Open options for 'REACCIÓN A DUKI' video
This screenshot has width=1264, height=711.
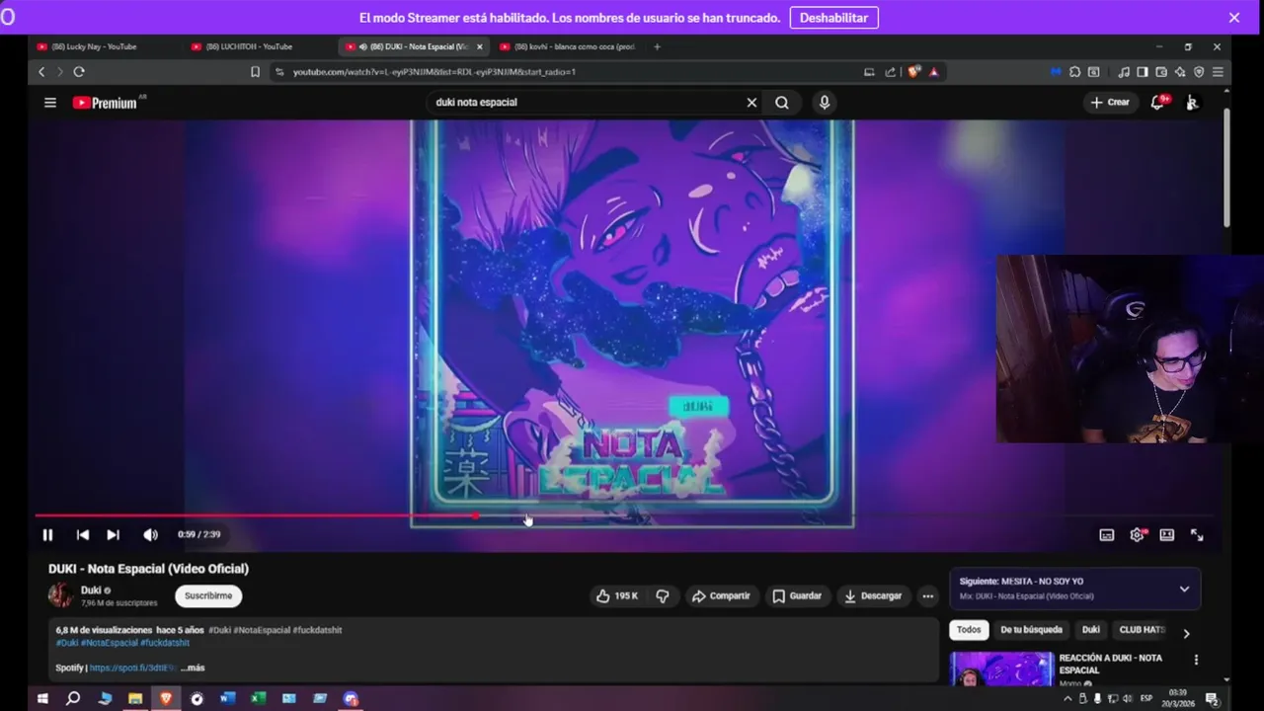coord(1196,660)
